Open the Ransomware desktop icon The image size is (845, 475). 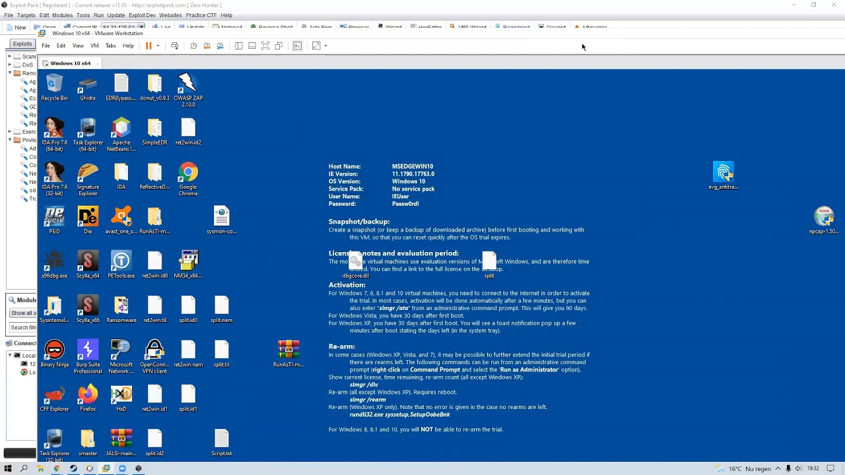click(121, 309)
